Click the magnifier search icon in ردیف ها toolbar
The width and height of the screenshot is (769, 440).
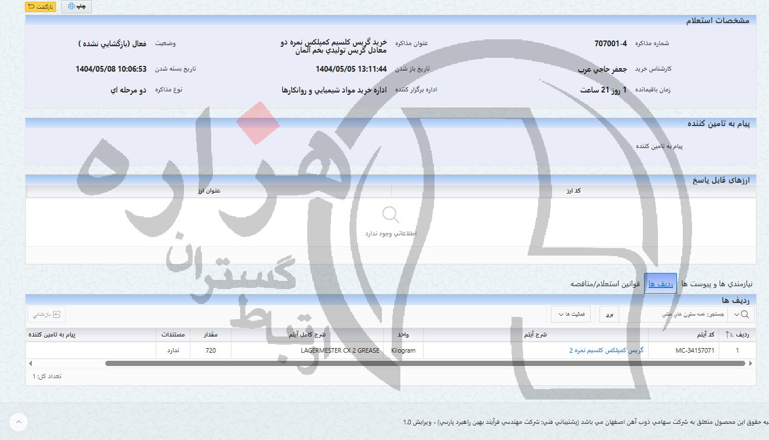[745, 314]
